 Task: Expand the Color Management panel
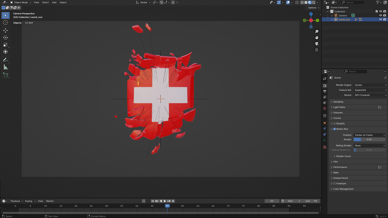coord(358,189)
